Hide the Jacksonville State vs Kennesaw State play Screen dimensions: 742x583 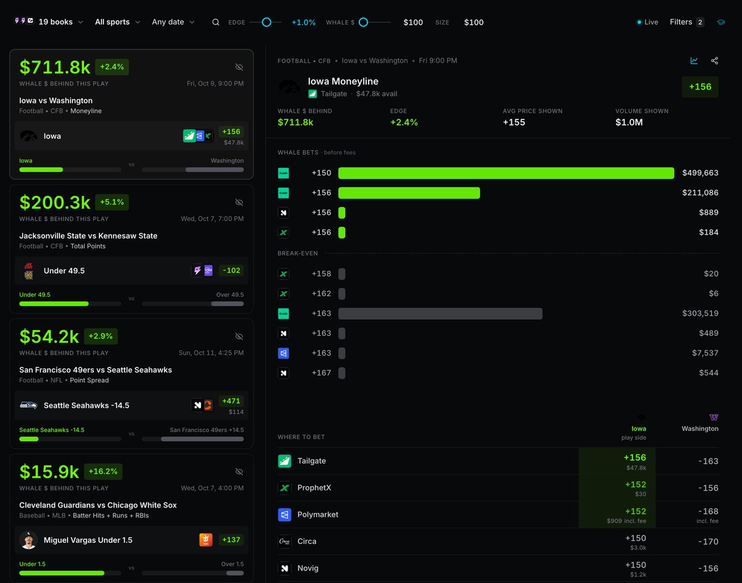point(239,202)
